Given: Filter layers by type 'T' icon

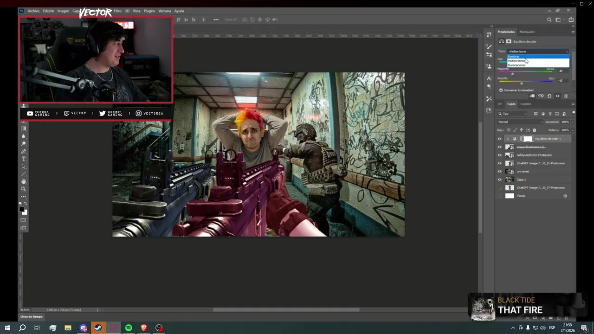Looking at the screenshot, I should click(x=550, y=114).
